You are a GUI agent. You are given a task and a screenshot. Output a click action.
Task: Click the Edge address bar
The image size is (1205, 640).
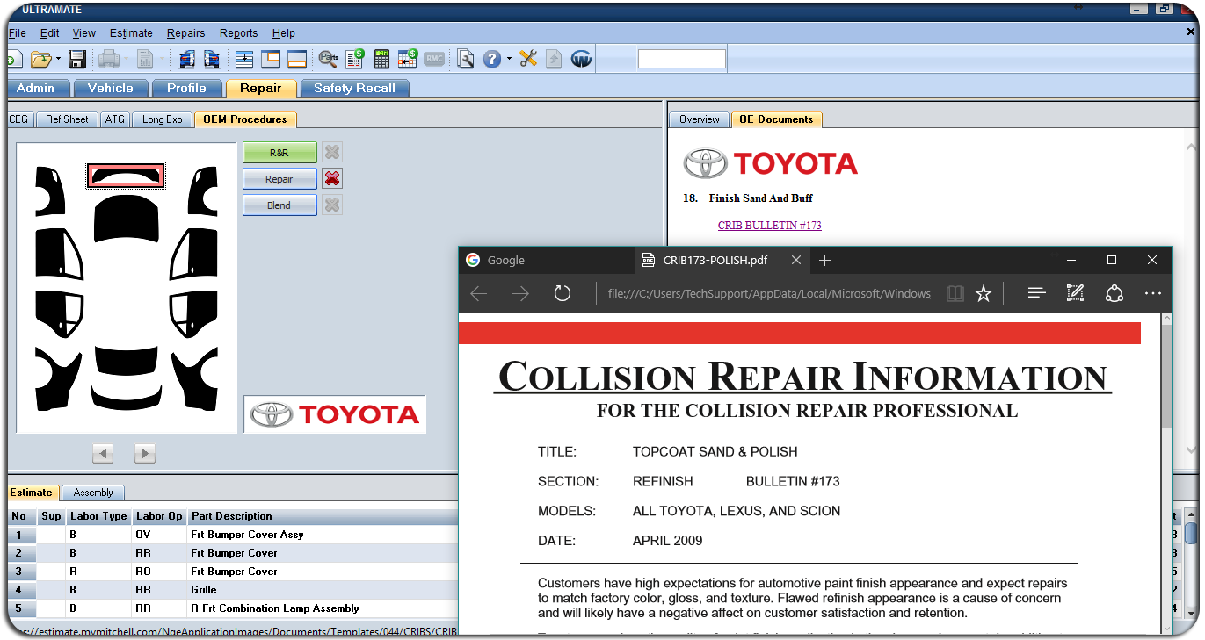[x=769, y=293]
